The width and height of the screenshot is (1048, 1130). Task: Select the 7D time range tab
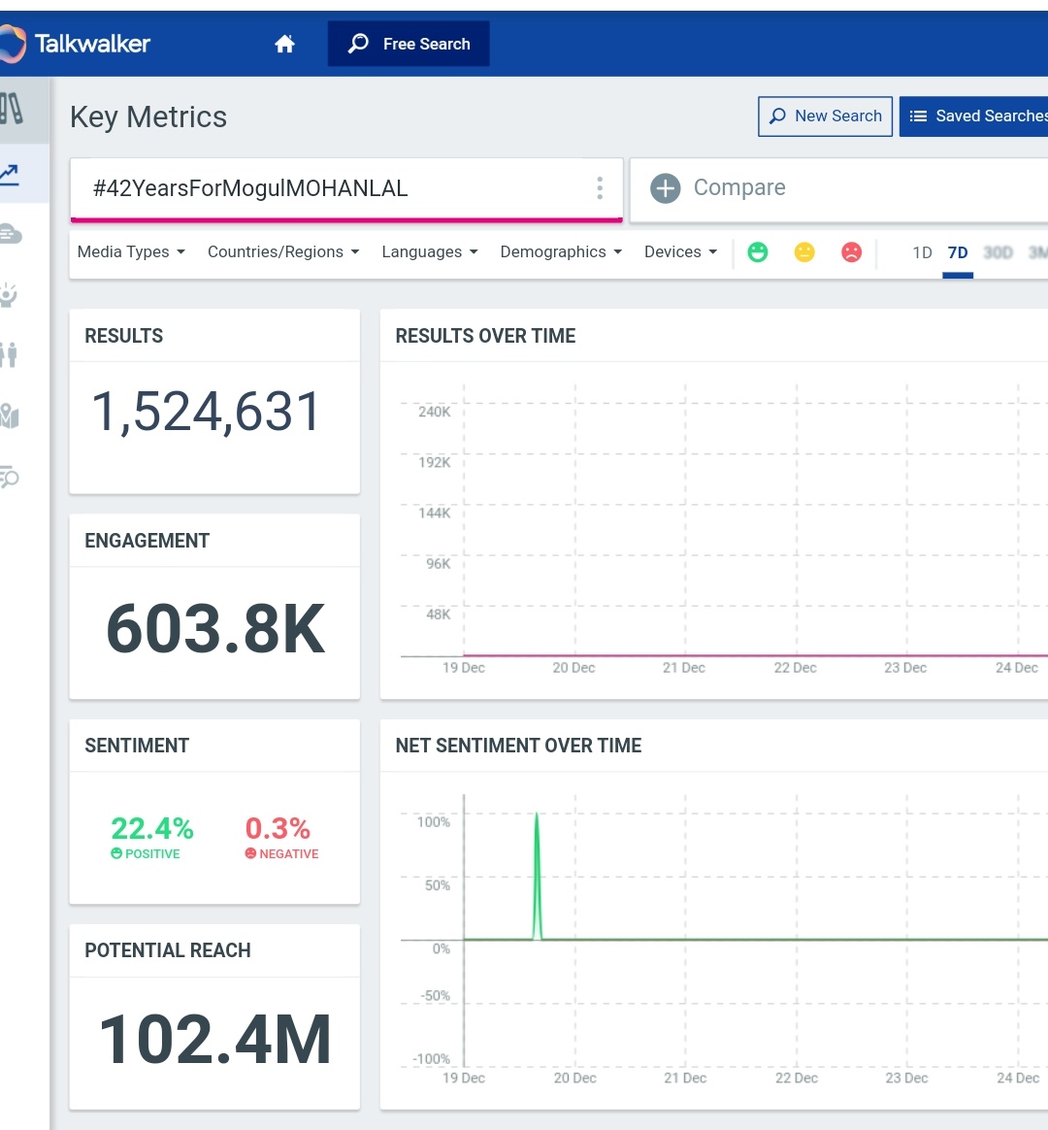(x=957, y=253)
